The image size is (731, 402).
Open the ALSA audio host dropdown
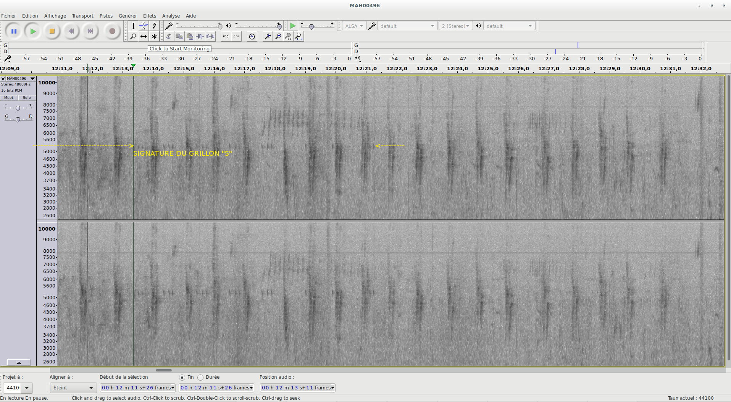point(354,26)
